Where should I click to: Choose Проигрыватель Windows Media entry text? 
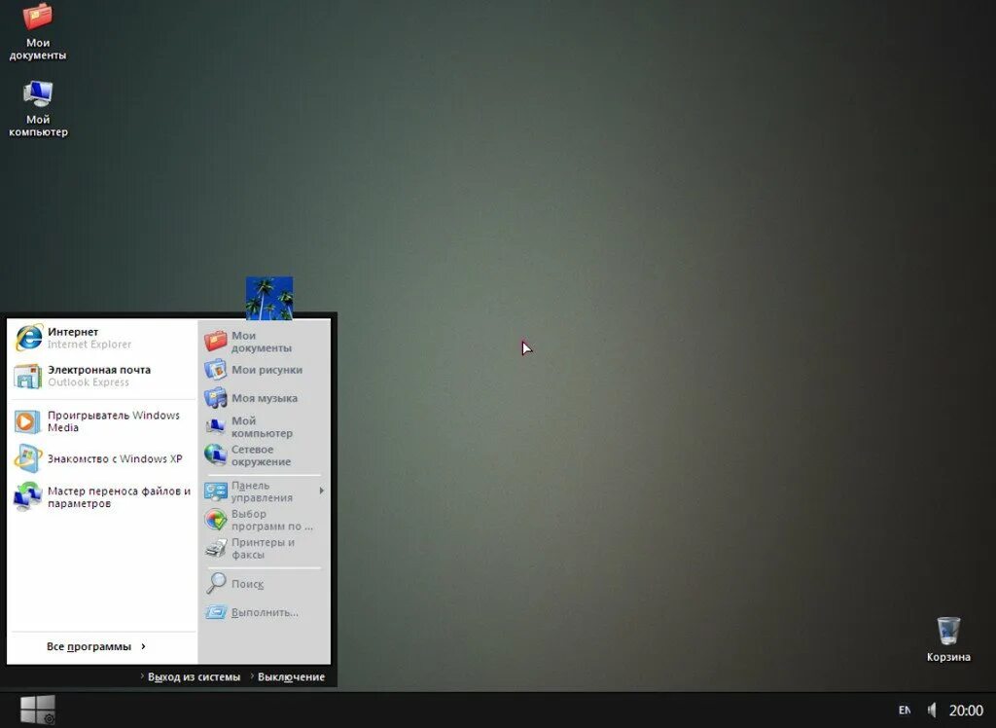pos(114,421)
